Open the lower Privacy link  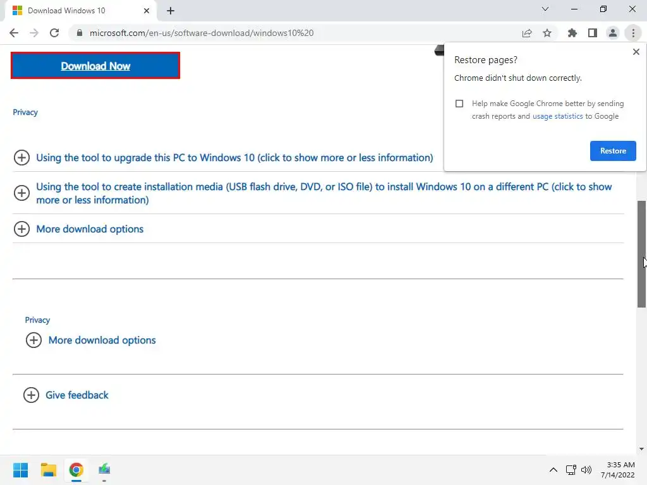(37, 320)
